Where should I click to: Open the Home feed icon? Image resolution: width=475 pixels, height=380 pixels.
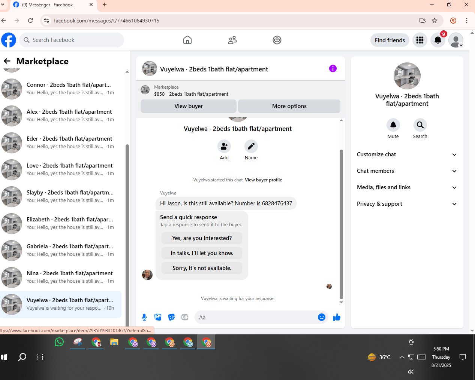[187, 40]
